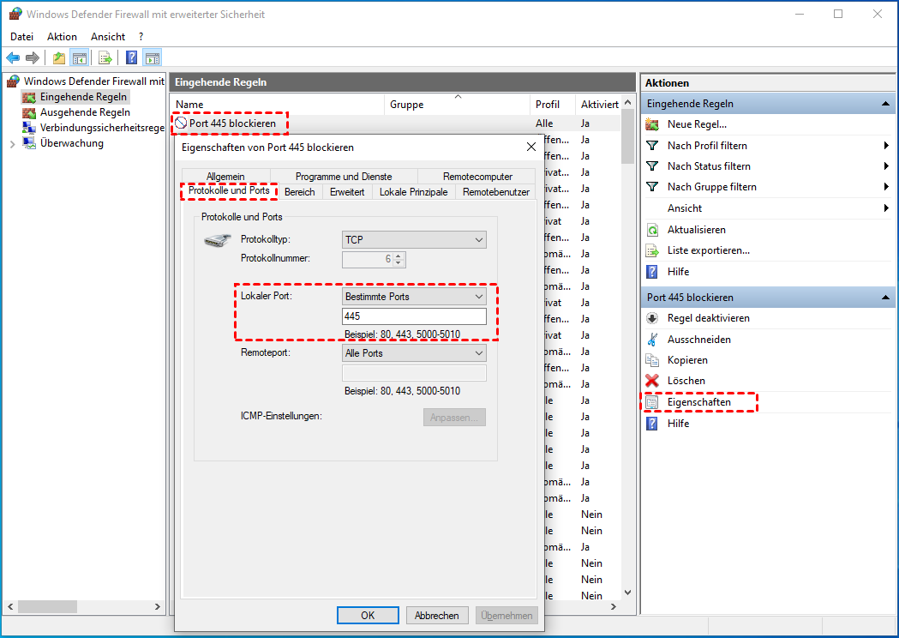Expand the Überwachung tree node
Viewport: 899px width, 638px height.
pyautogui.click(x=12, y=144)
